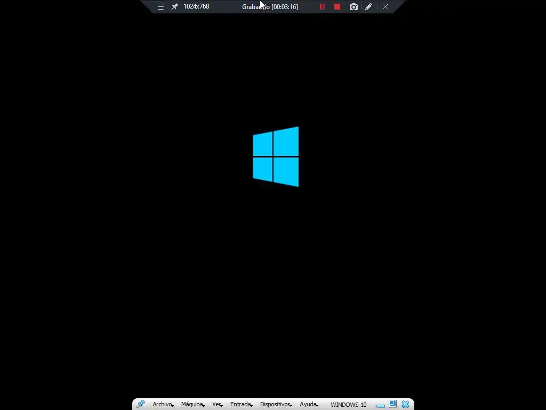Close the virtual machine with X icon
Viewport: 546px width, 410px height.
pyautogui.click(x=405, y=404)
